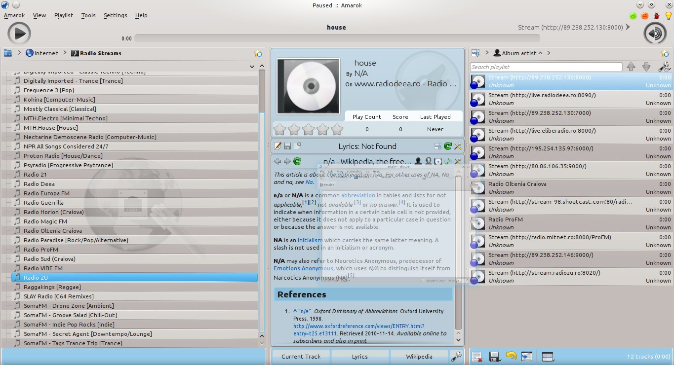This screenshot has width=674, height=365.
Task: Open the View menu
Action: pyautogui.click(x=40, y=15)
